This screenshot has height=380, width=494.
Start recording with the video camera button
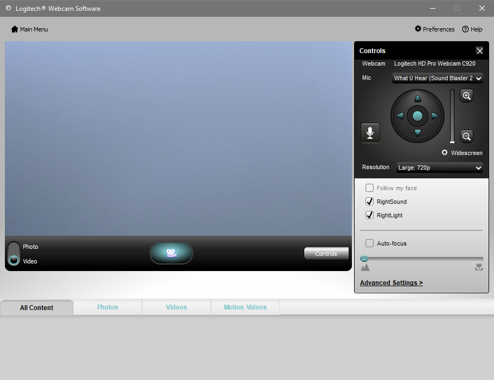click(x=171, y=253)
